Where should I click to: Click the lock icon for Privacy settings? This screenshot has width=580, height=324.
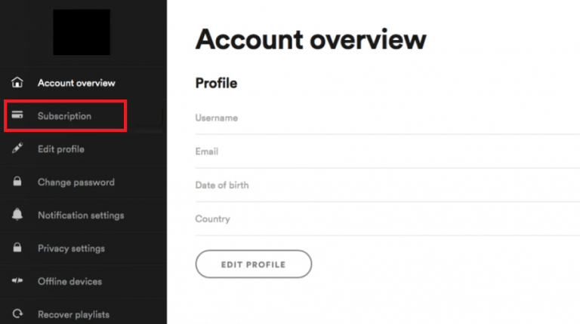[x=17, y=247]
